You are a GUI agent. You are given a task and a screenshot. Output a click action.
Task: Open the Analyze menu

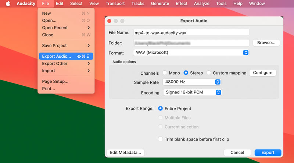coord(201,4)
